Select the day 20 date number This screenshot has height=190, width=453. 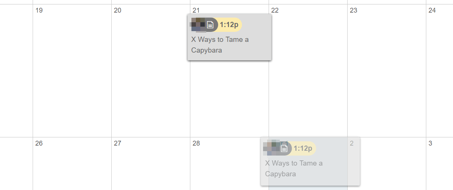(118, 10)
